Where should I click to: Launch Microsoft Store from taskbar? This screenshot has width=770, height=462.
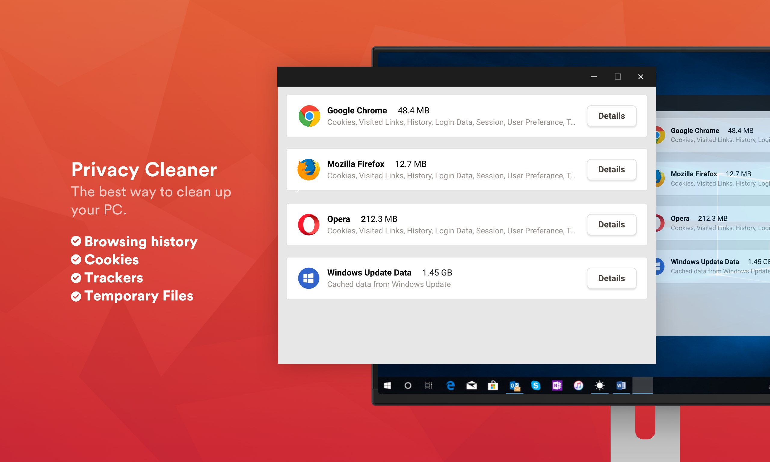[493, 386]
